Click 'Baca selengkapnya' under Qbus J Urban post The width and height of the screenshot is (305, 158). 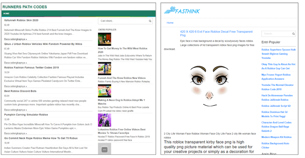16,63
